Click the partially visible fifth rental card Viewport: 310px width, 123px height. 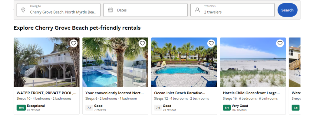295,76
